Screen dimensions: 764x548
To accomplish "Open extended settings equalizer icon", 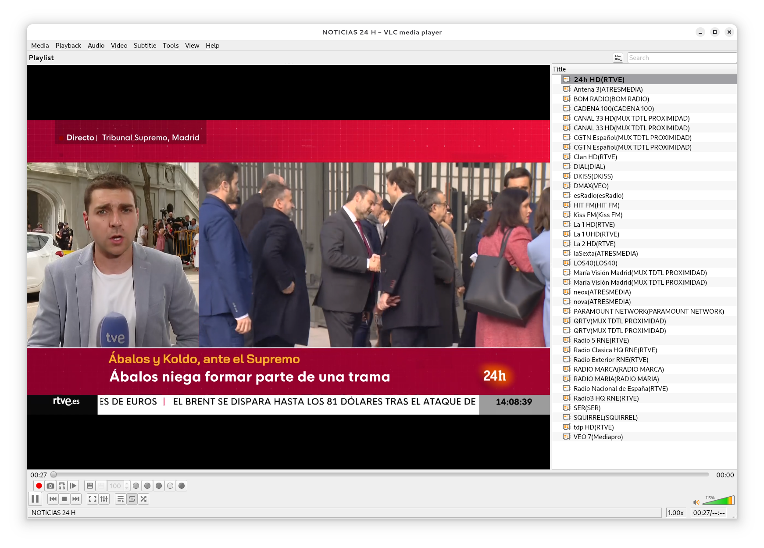I will (104, 499).
